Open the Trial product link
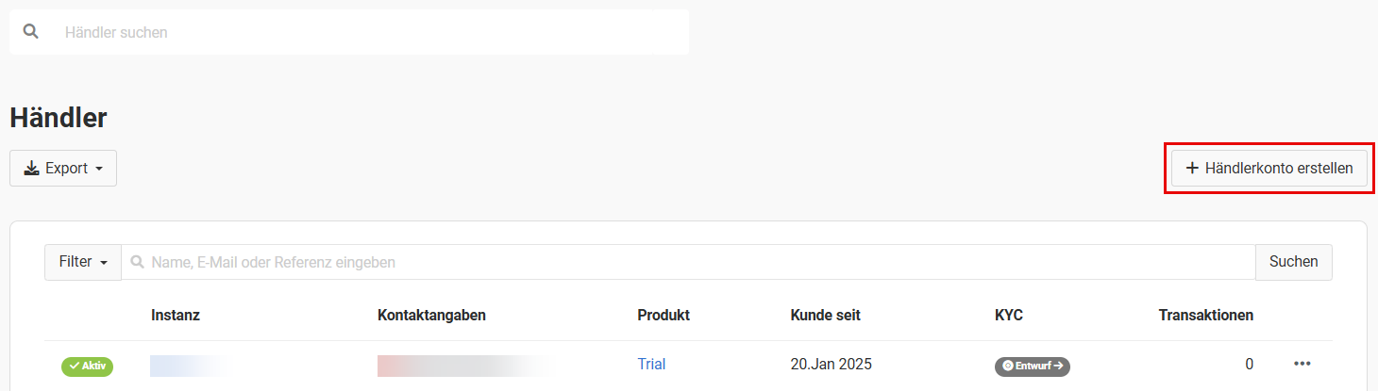1378x391 pixels. pyautogui.click(x=651, y=364)
